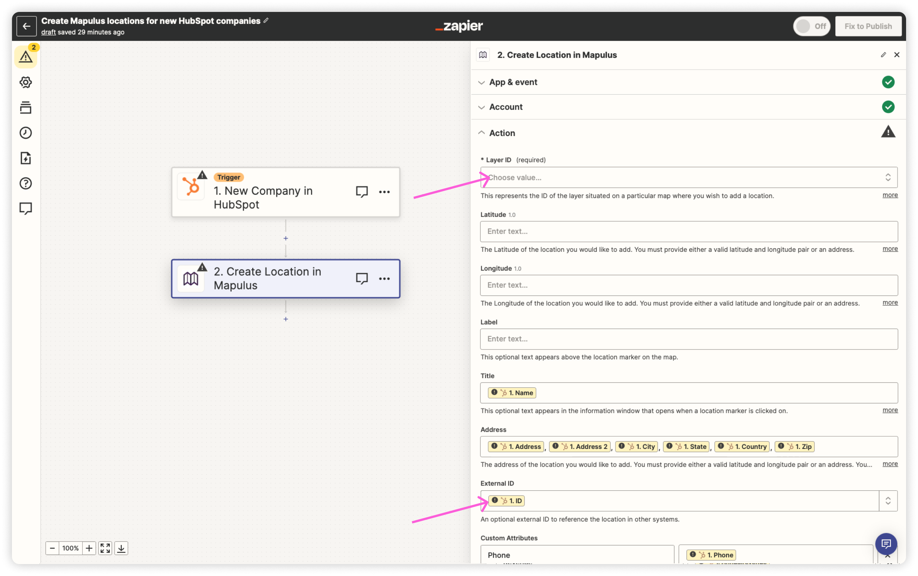Click the 100% zoom level indicator
Screen dimensions: 918x576
coord(70,548)
